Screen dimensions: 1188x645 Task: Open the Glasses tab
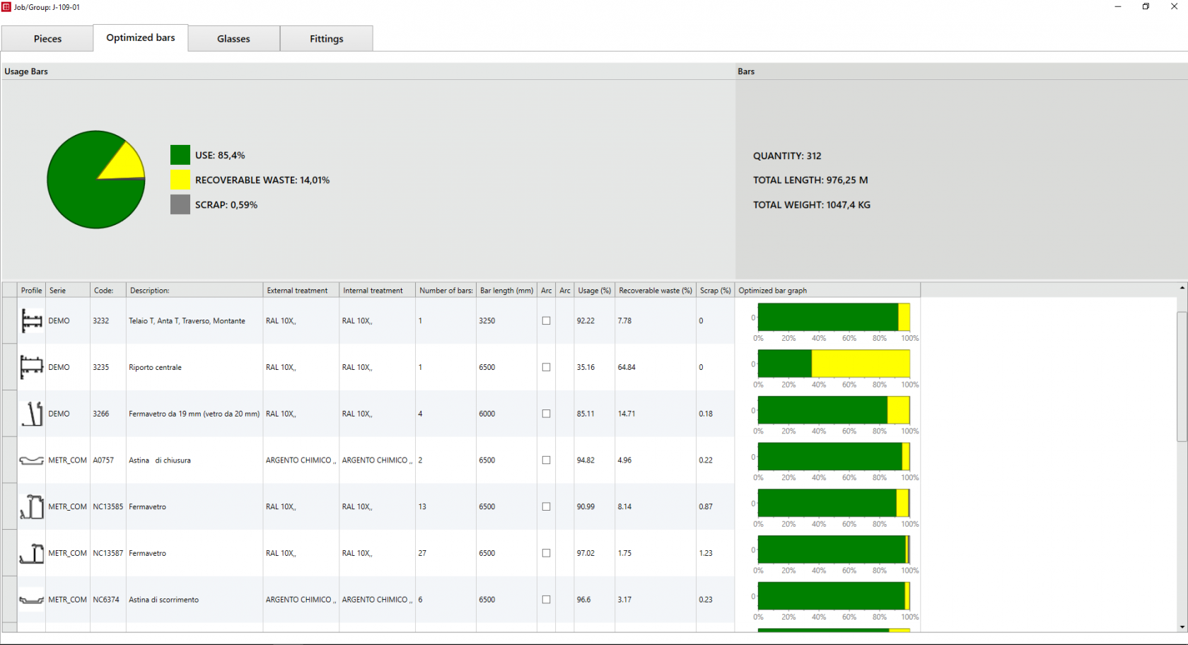[233, 38]
